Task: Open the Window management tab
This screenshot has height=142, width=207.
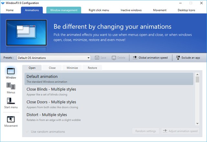Action: pos(64,10)
